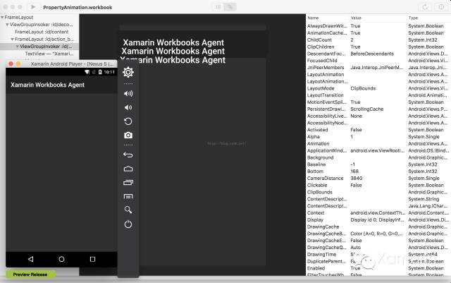Image resolution: width=451 pixels, height=283 pixels.
Task: Select the FocusedChild property row
Action: pyautogui.click(x=378, y=61)
